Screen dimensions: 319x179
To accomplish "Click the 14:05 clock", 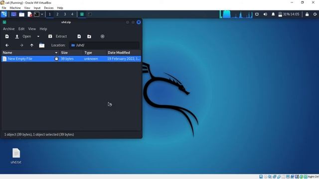I will (x=295, y=14).
